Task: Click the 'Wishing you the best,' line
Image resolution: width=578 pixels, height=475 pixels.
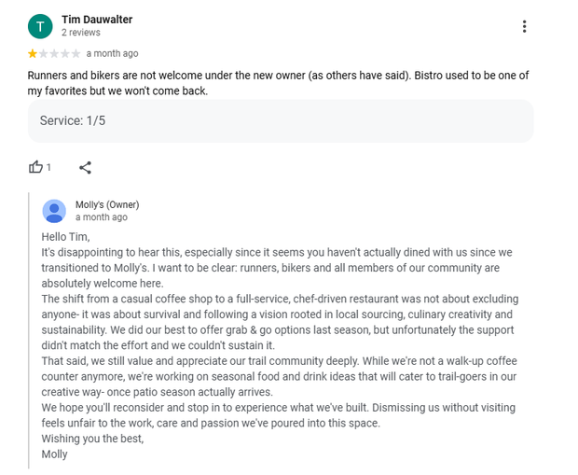Action: pyautogui.click(x=92, y=439)
